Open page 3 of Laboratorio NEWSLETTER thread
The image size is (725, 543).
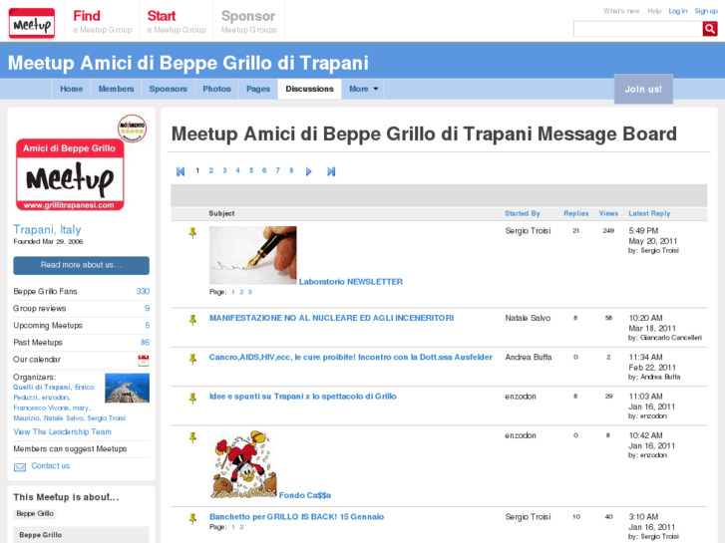tap(249, 292)
